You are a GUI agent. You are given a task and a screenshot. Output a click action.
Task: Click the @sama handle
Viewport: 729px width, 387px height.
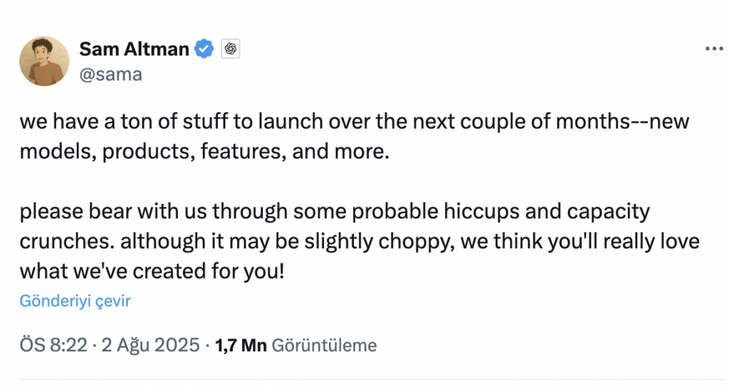pyautogui.click(x=110, y=74)
